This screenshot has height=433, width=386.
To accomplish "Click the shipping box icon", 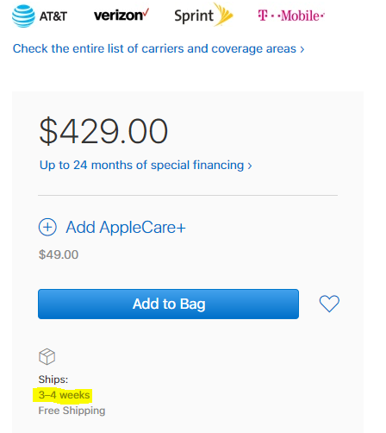I will click(x=47, y=356).
